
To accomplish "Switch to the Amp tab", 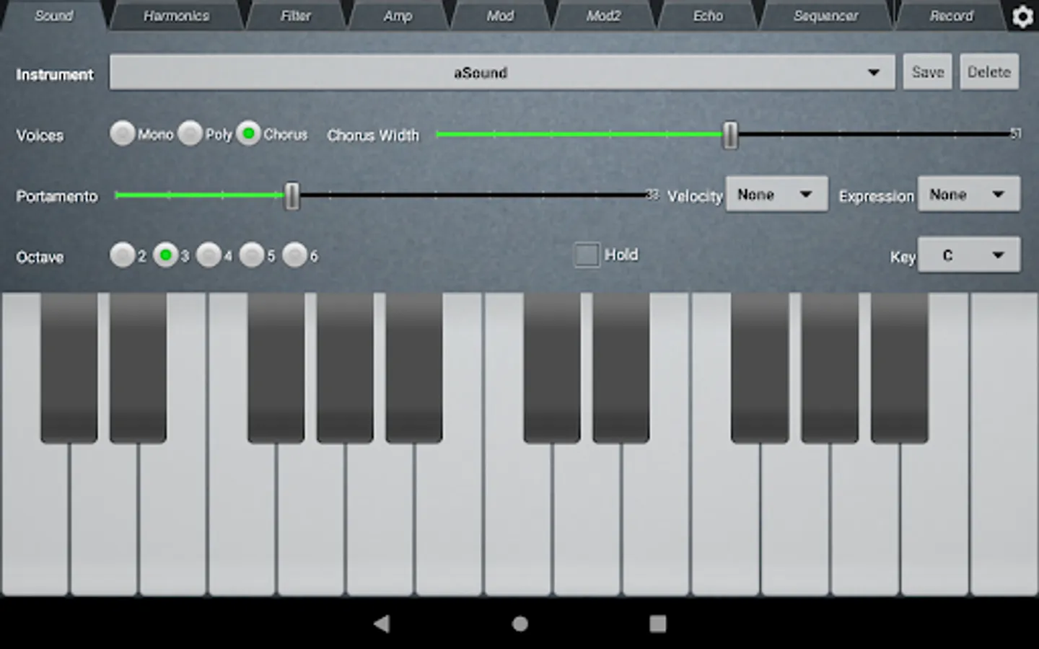I will tap(398, 16).
